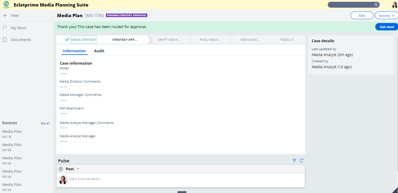Click the Notes field label
398x193 pixels.
[64, 68]
